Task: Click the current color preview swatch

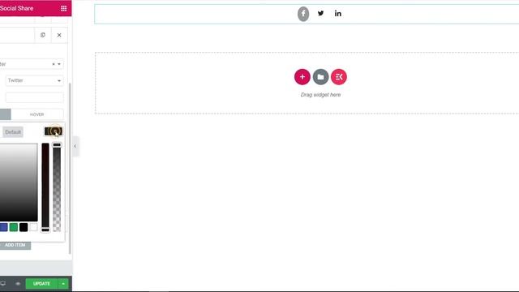Action: point(54,131)
